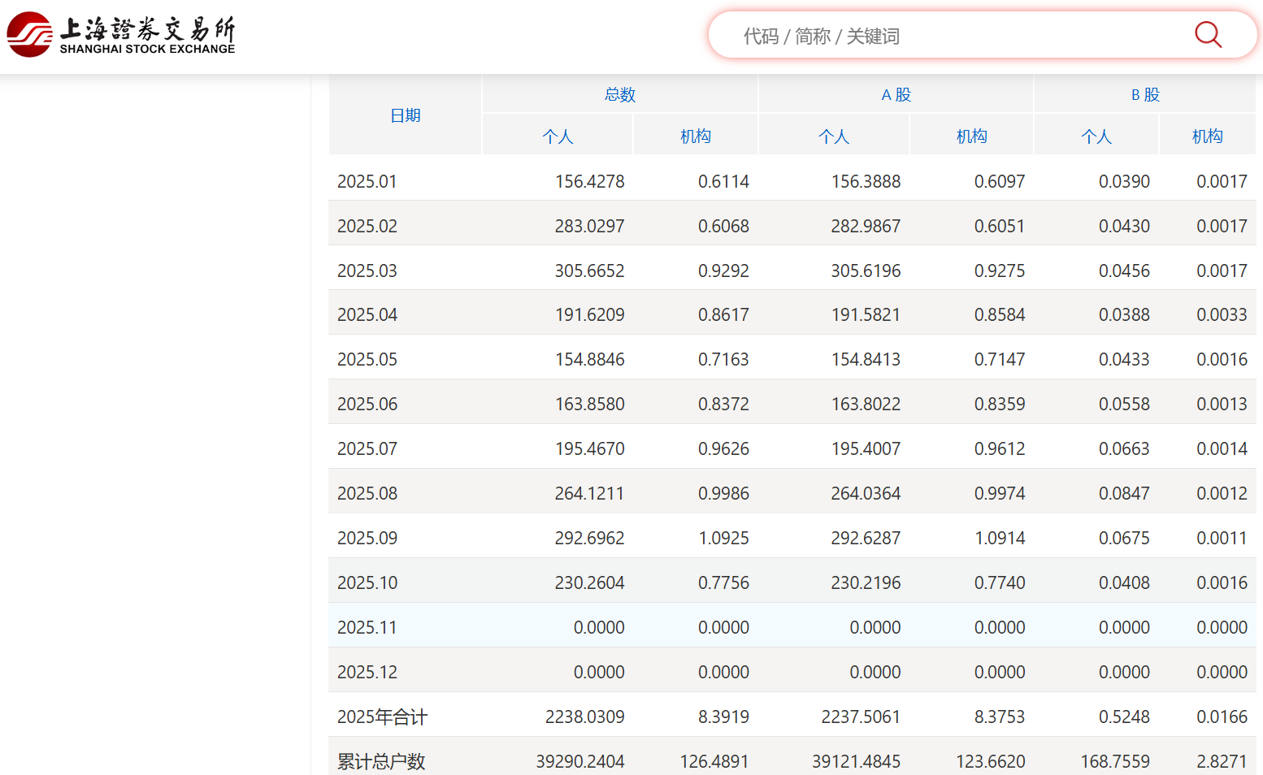Click the 机构 header under A 股
This screenshot has width=1263, height=775.
(971, 136)
